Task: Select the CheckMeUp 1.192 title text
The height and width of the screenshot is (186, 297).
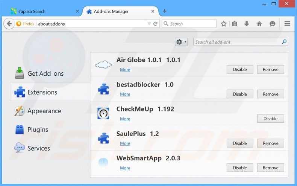Action: (145, 109)
